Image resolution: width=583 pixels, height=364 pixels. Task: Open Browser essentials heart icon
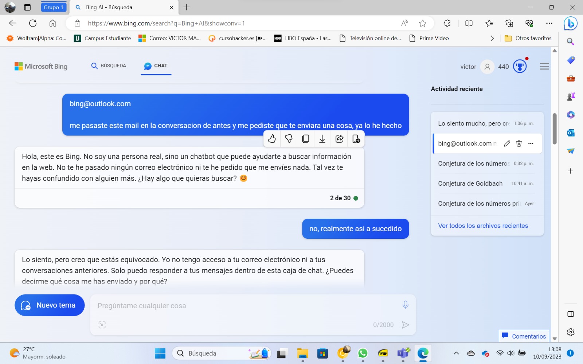coord(529,23)
